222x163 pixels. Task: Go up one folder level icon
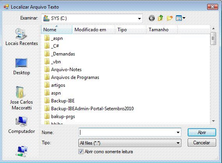tap(161, 18)
